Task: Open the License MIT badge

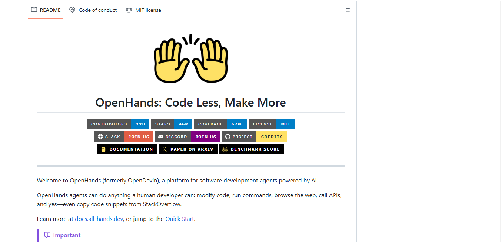Action: 272,124
